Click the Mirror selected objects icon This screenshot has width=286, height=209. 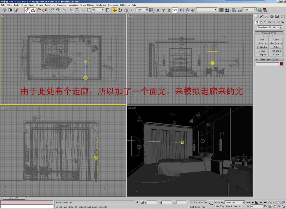point(182,10)
